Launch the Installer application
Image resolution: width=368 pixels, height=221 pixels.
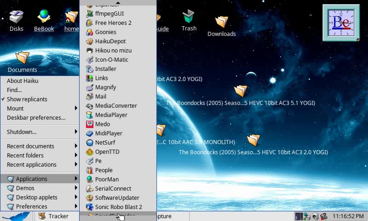118,69
